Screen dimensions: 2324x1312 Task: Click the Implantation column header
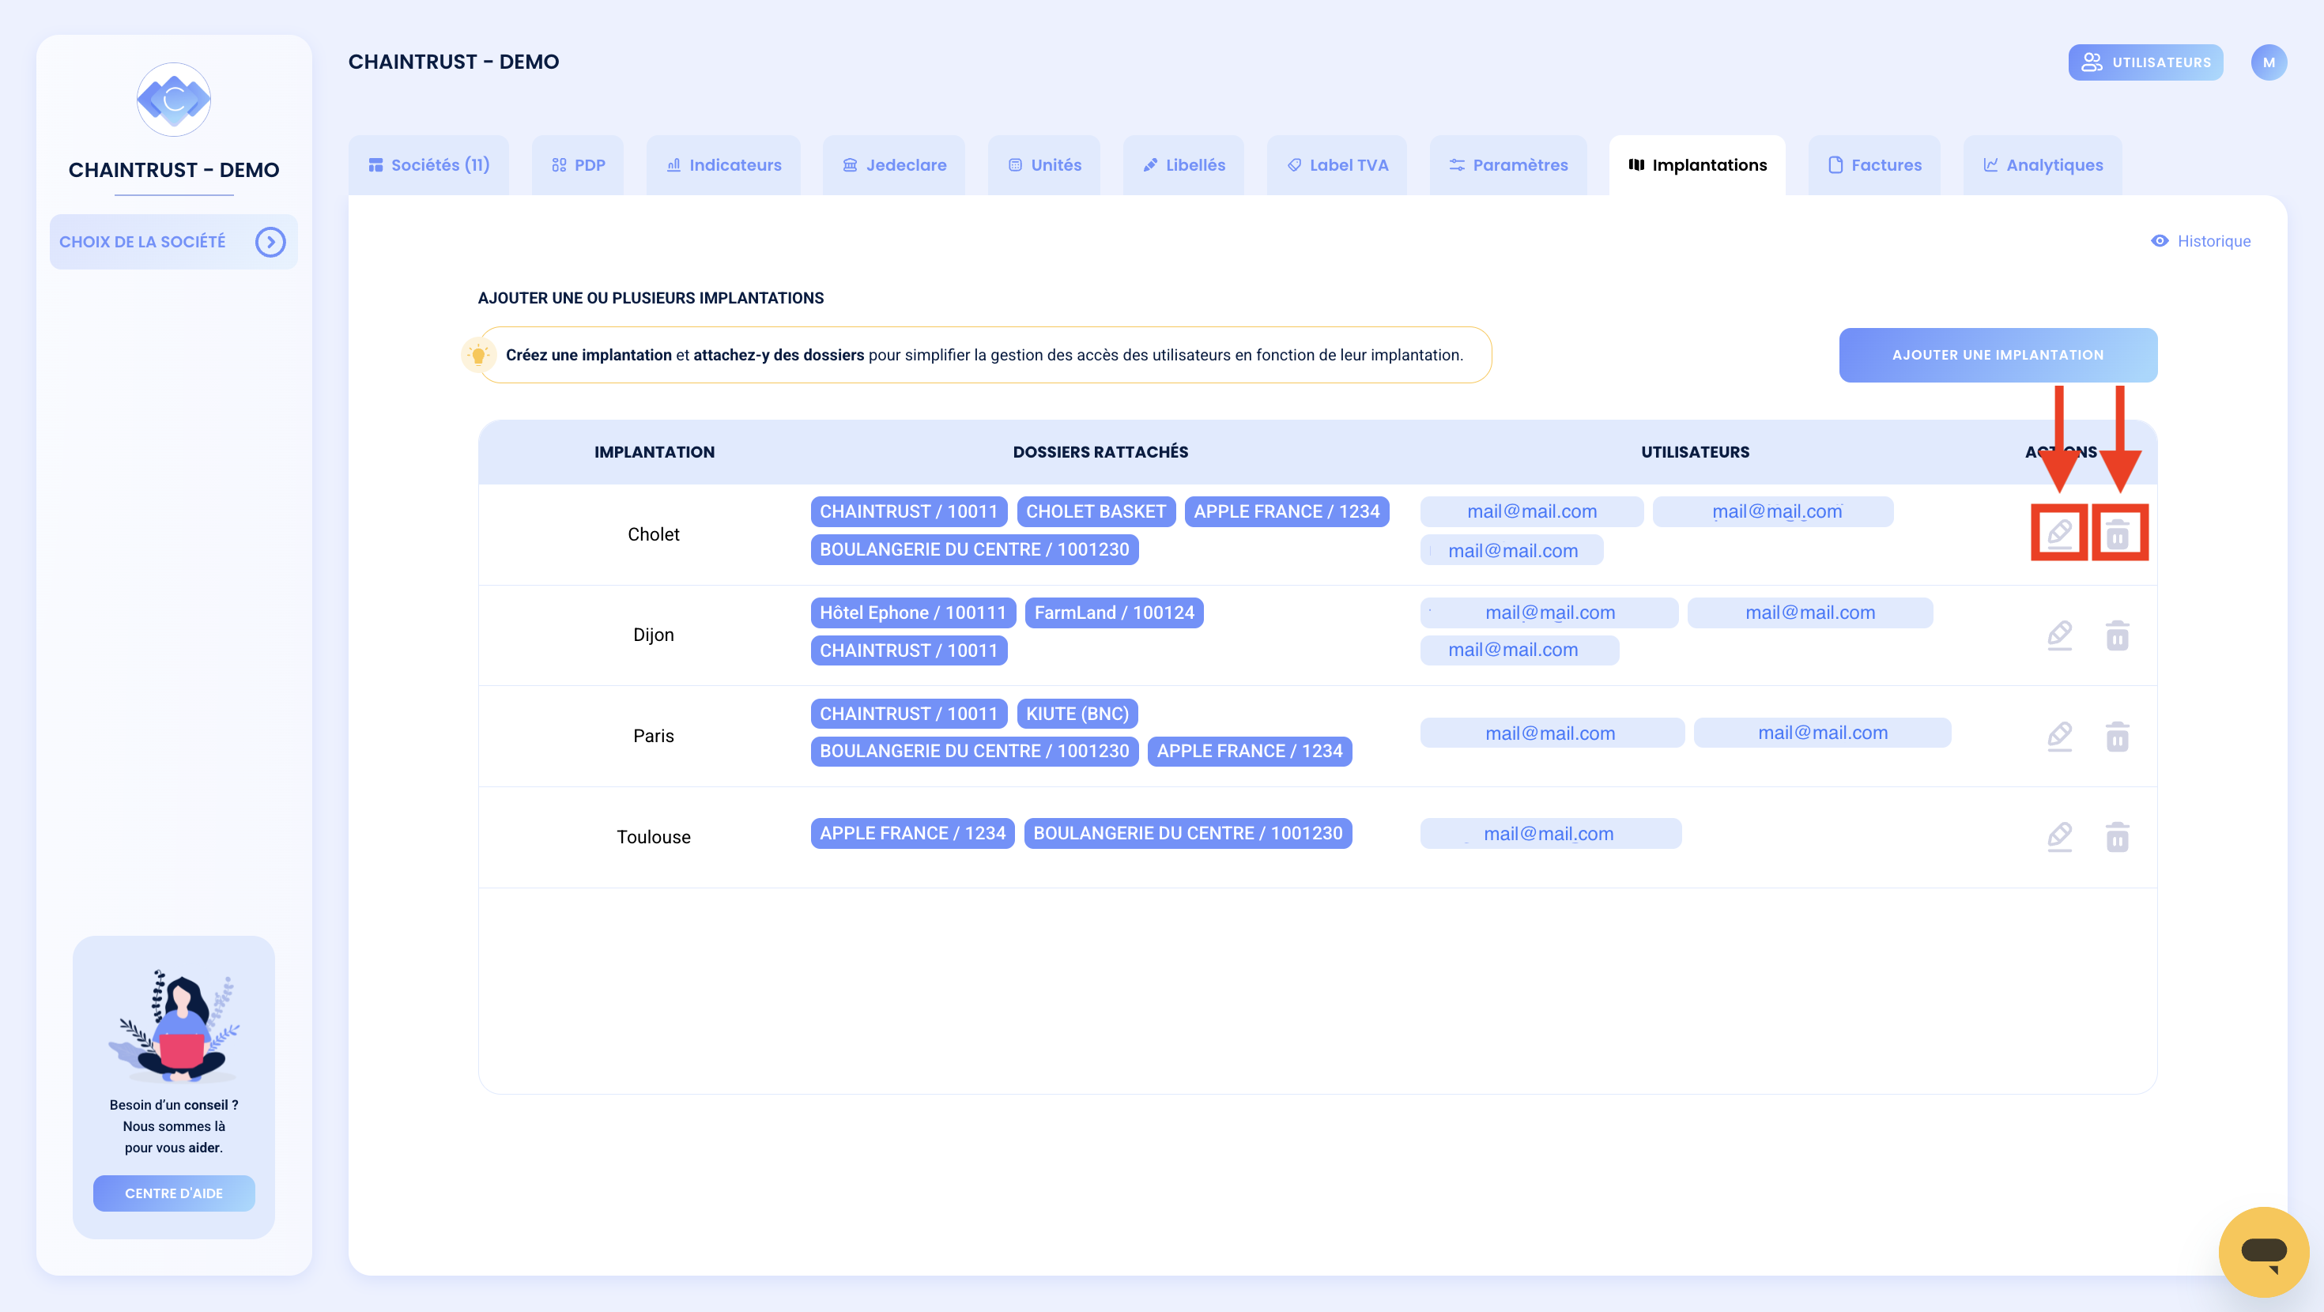click(x=654, y=452)
